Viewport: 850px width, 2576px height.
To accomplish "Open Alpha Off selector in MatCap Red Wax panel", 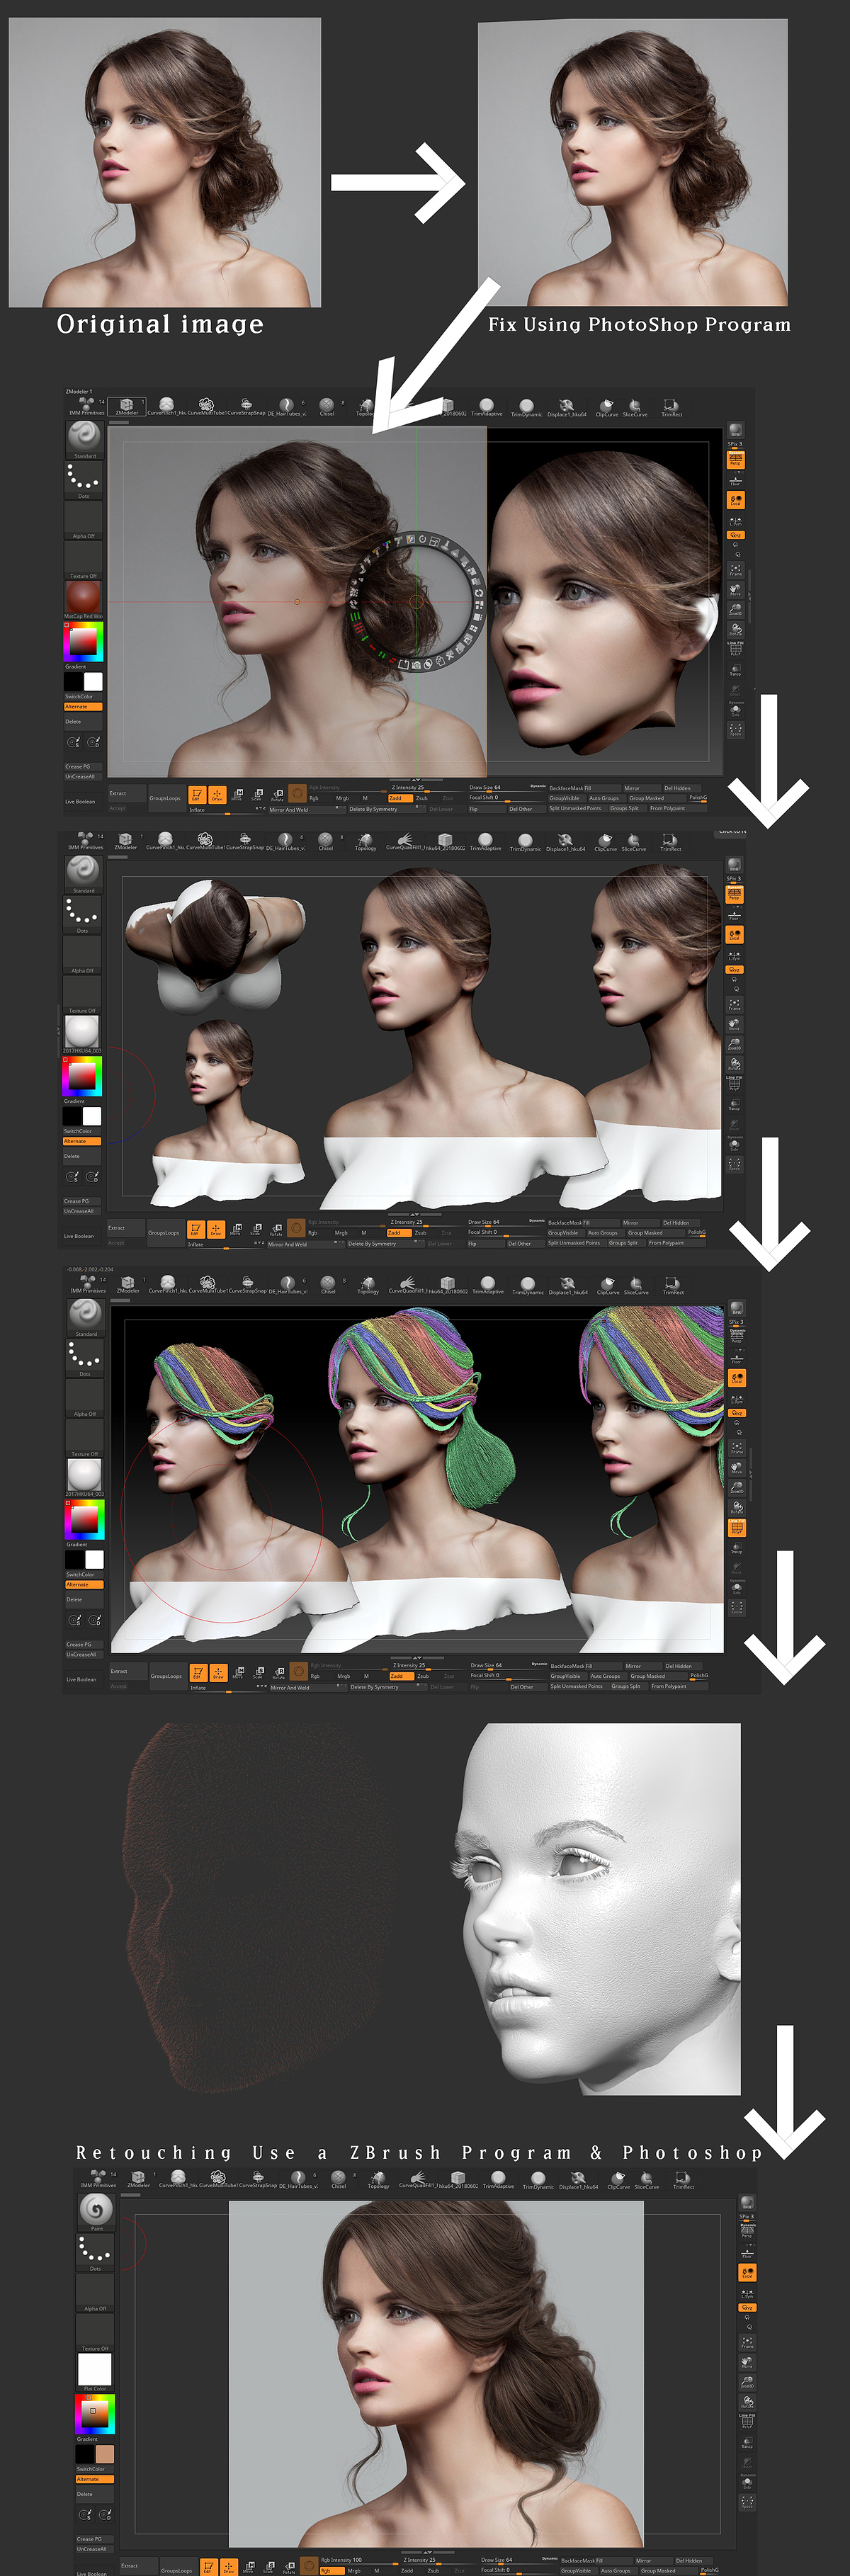I will (83, 520).
